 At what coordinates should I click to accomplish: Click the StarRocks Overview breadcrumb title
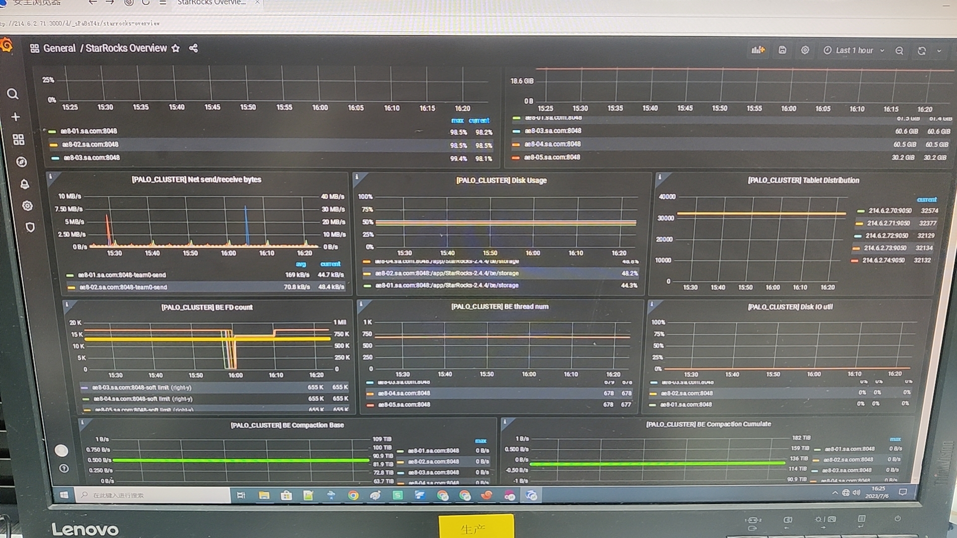tap(126, 48)
